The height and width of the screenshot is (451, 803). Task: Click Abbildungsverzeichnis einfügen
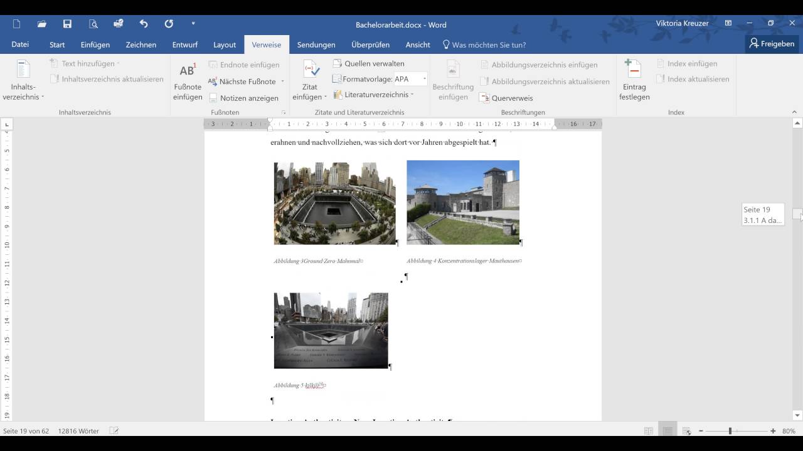coord(538,65)
